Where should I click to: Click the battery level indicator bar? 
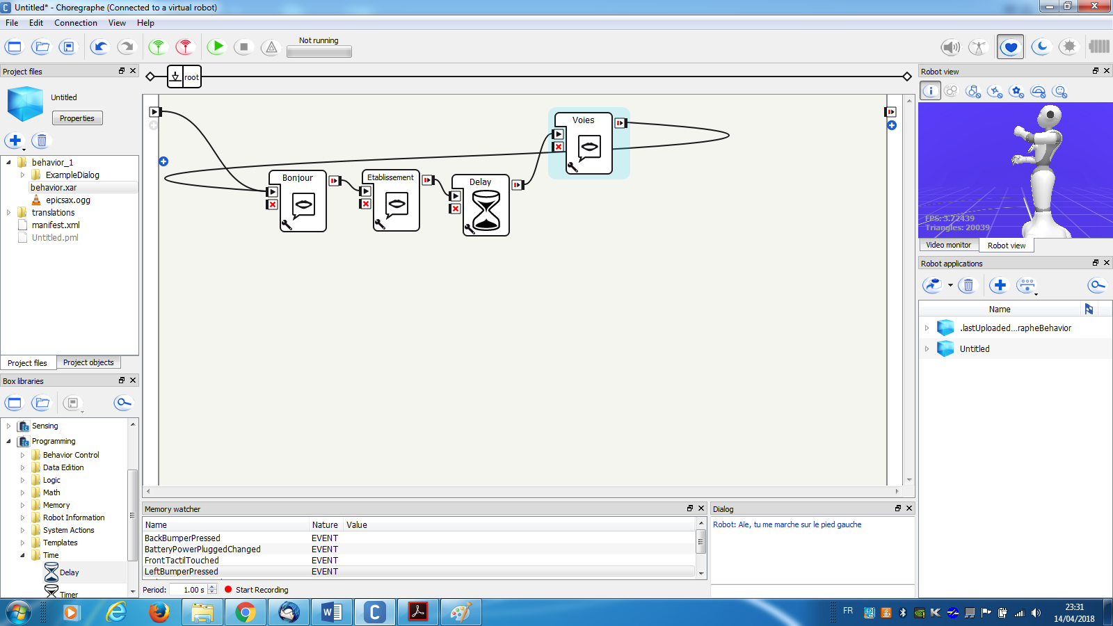1099,47
